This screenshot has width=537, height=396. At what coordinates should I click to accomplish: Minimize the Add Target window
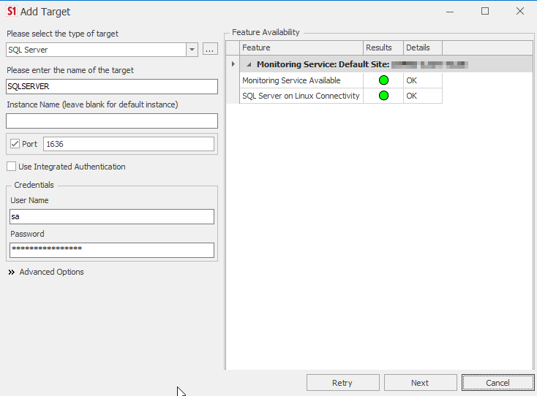(450, 11)
